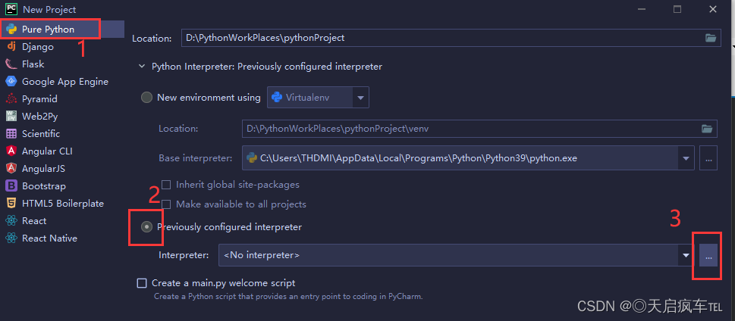The width and height of the screenshot is (735, 321).
Task: Open the Interpreter dropdown arrow
Action: point(686,255)
